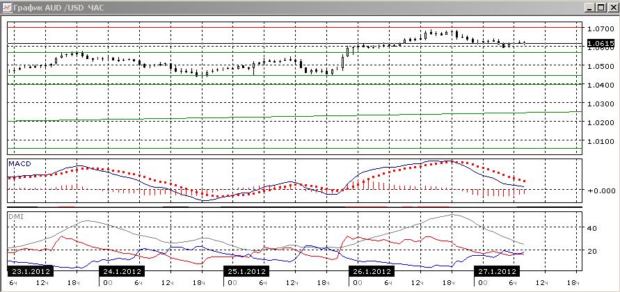Click the 1.0700 price axis label
The height and width of the screenshot is (292, 620).
tap(601, 29)
